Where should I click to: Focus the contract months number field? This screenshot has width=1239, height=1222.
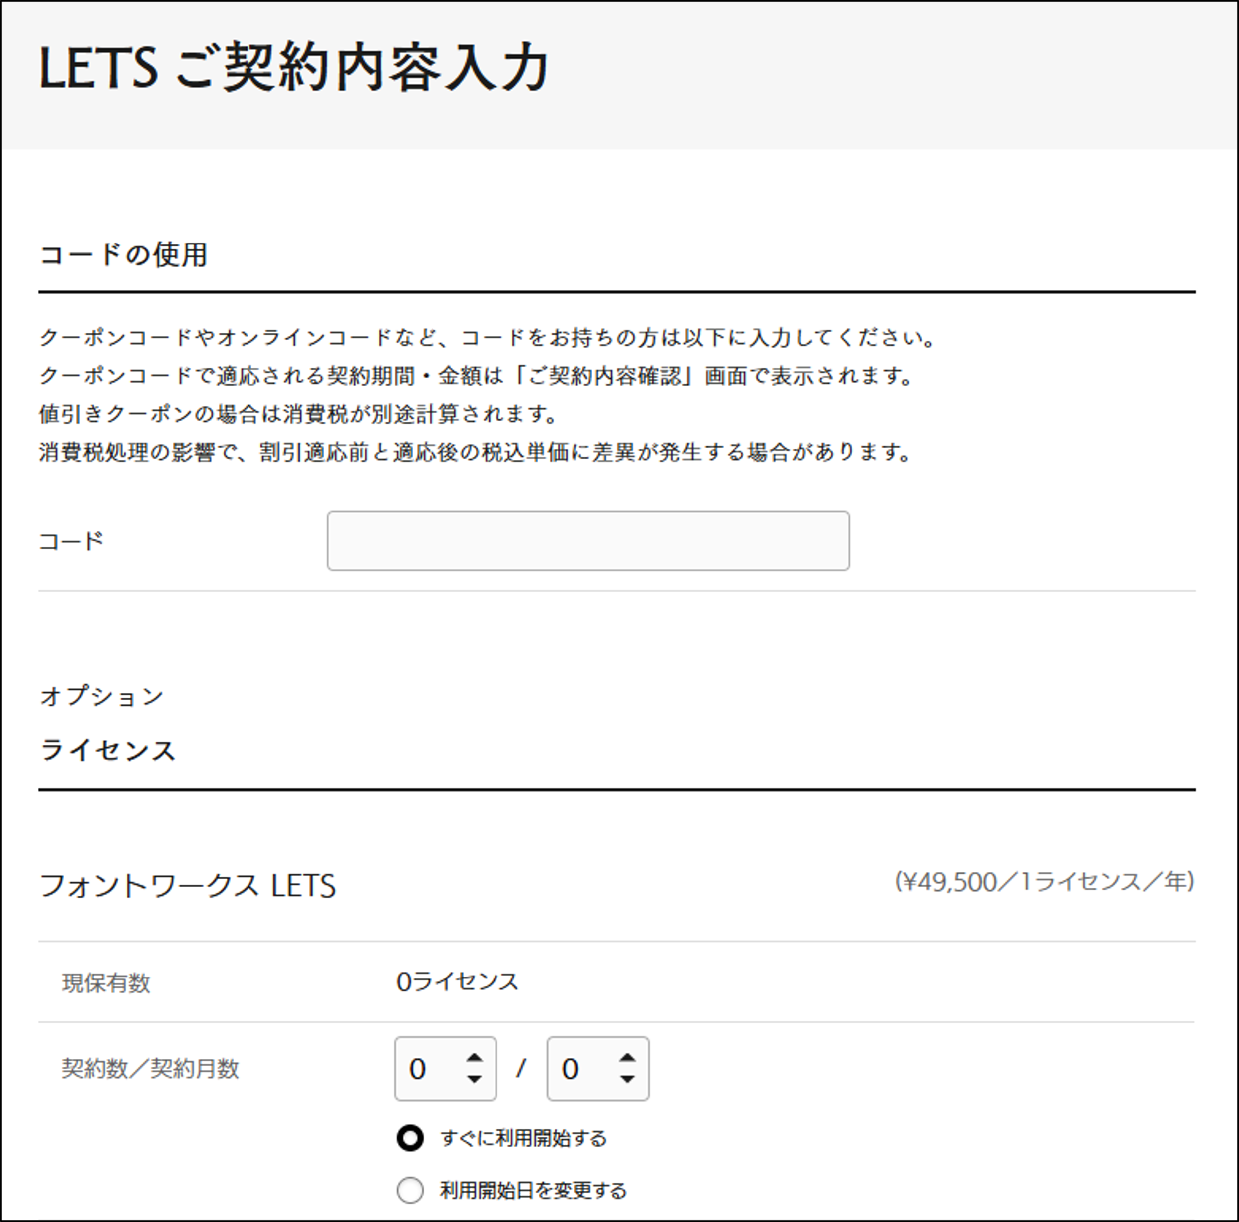point(580,1069)
